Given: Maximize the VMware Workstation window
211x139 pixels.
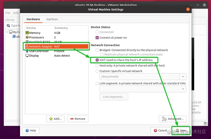Looking at the screenshot, I should [198, 5].
